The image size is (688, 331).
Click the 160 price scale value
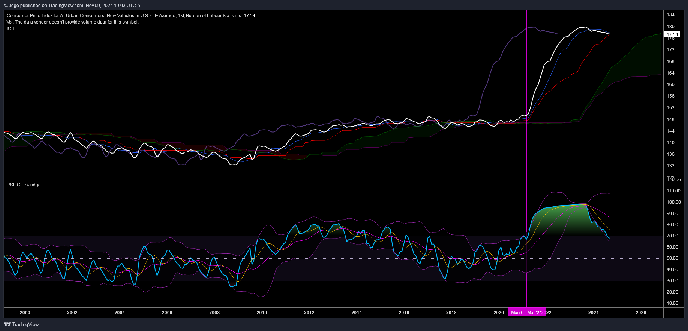670,85
